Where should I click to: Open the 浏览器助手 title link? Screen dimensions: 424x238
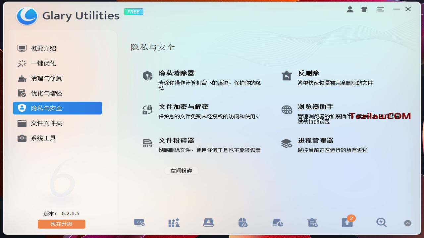click(x=316, y=107)
